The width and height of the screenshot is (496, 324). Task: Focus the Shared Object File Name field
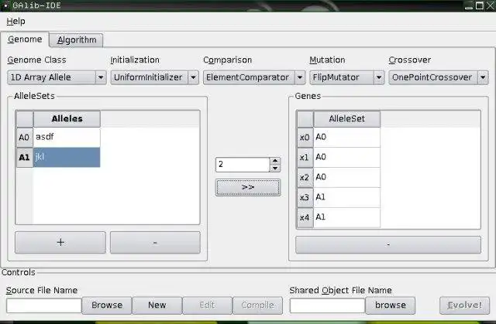[327, 305]
